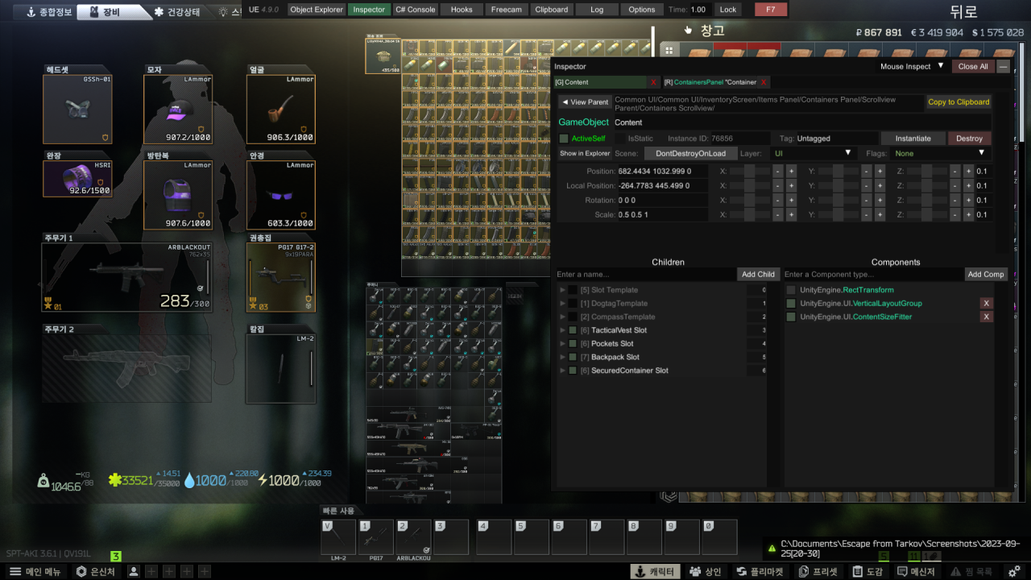Open the 메인 메뉴 hamburger menu
The width and height of the screenshot is (1031, 580).
[x=36, y=571]
